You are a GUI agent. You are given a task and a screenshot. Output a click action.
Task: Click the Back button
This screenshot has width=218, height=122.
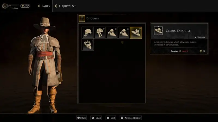coord(81,118)
